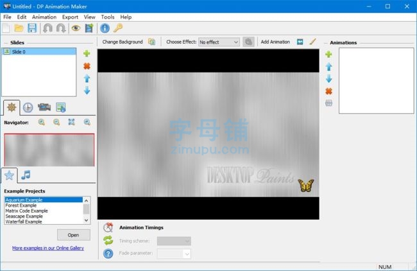Select Forest Example in the list

tap(44, 205)
